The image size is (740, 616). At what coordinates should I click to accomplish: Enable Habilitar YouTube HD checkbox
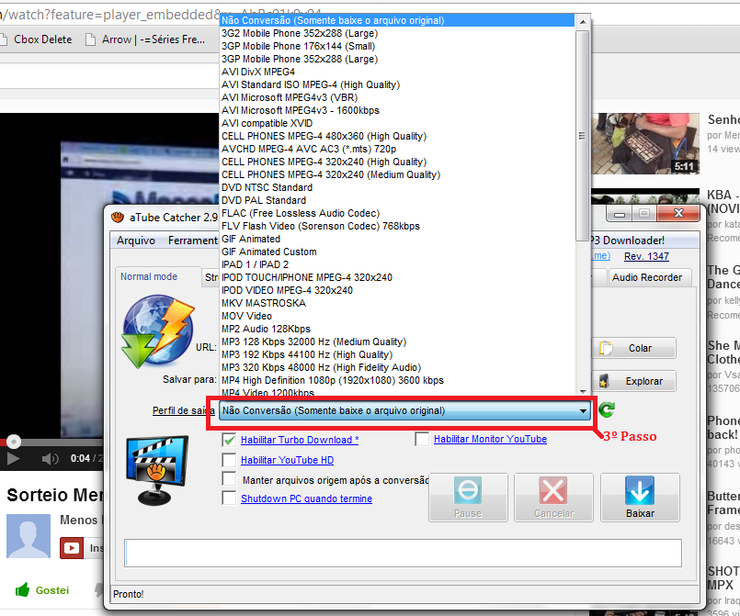pos(230,460)
